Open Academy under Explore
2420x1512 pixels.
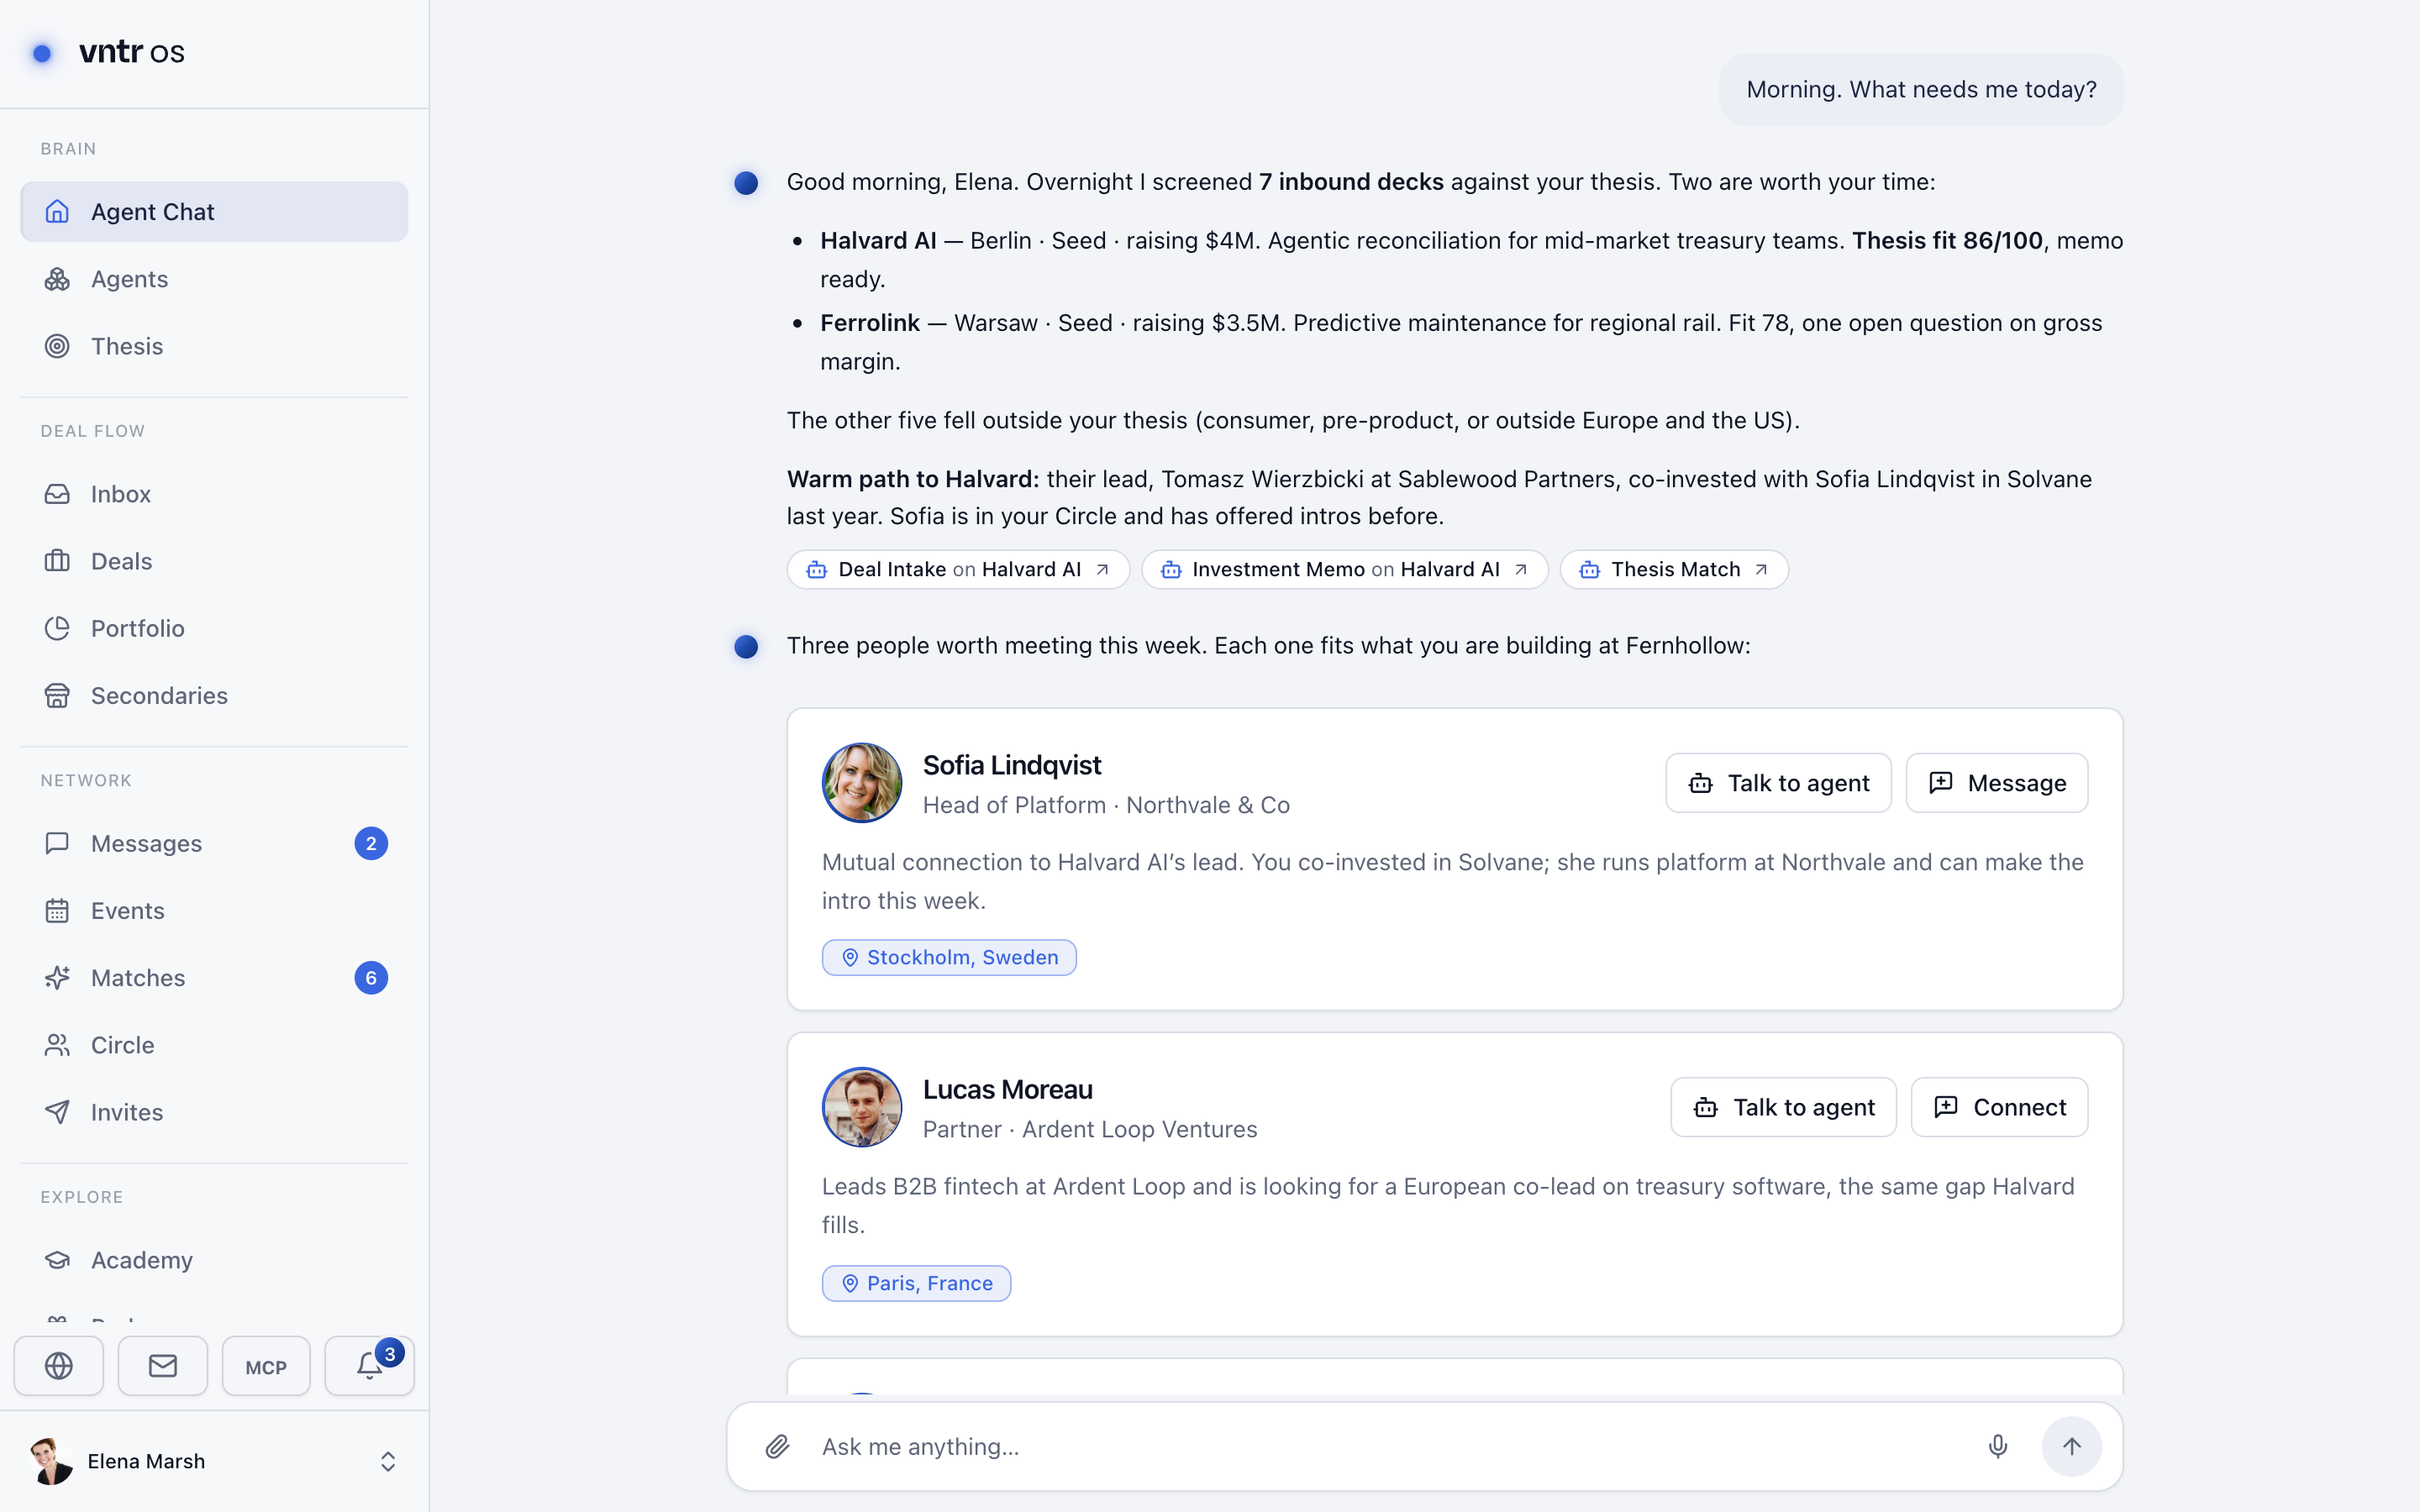pyautogui.click(x=214, y=1260)
